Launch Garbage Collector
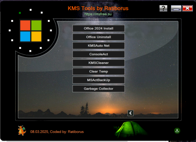Image resolution: width=196 pixels, height=142 pixels. [x=98, y=89]
